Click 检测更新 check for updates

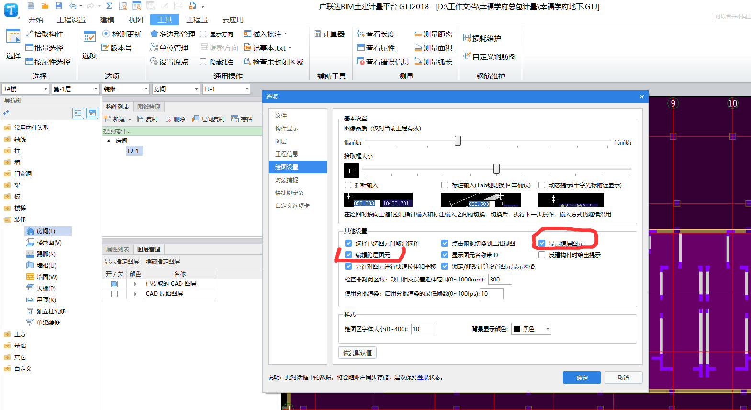[122, 34]
